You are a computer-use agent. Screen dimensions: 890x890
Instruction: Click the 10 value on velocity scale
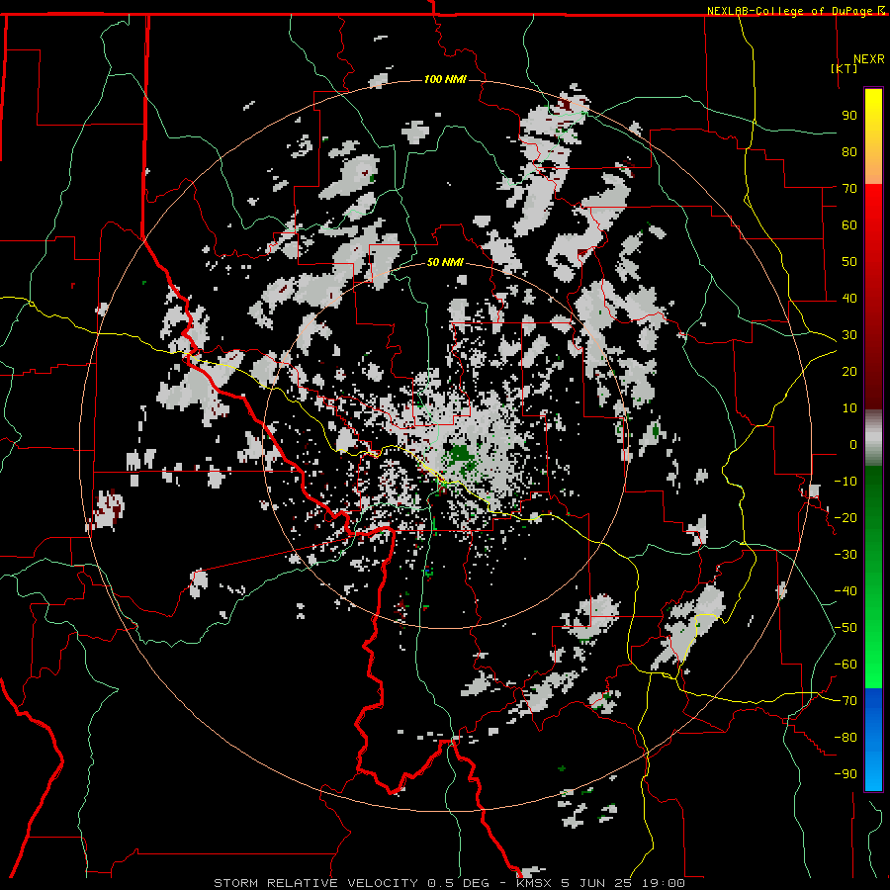click(x=849, y=408)
